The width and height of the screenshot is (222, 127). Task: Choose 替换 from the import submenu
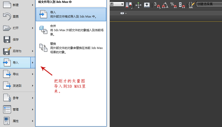click(71, 48)
